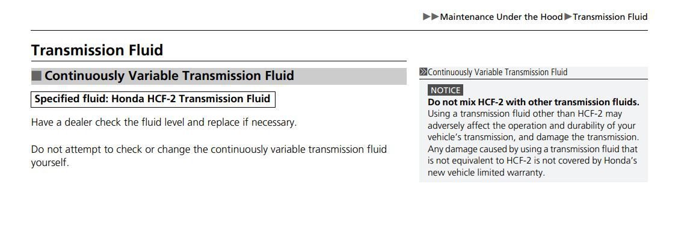This screenshot has width=687, height=246.
Task: Click the gray square section marker icon
Action: click(x=36, y=76)
